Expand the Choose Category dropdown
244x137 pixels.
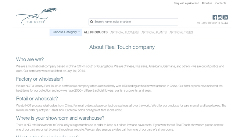pos(66,32)
